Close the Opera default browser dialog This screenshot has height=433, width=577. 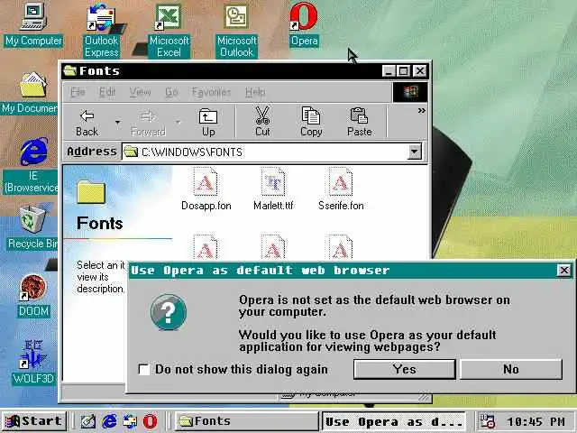coord(564,271)
